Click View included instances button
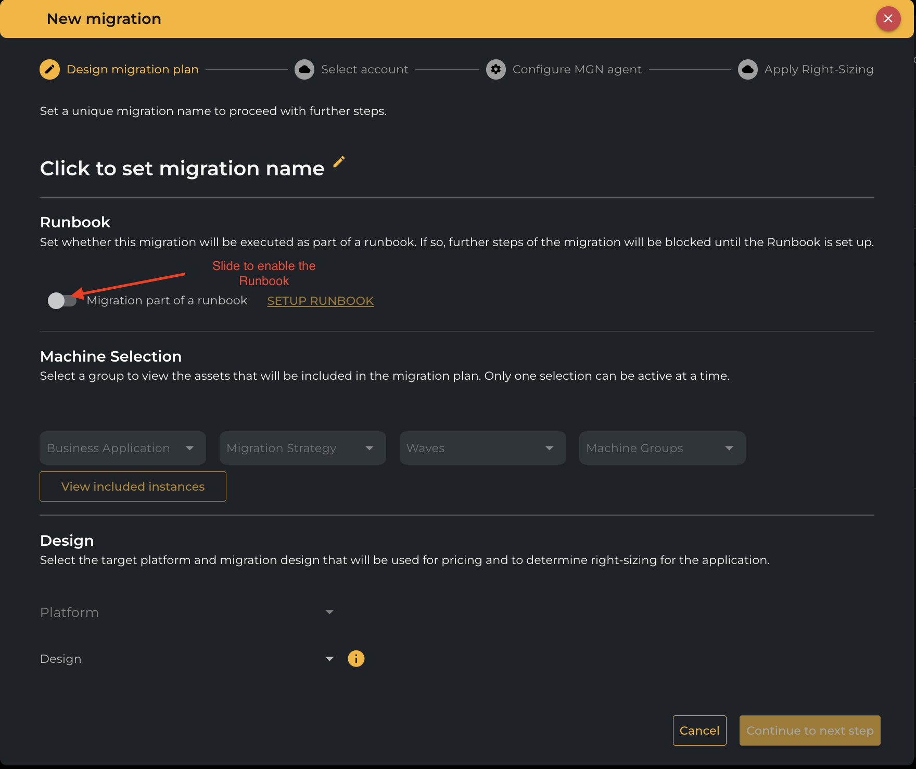Screen dimensions: 916x769 click(x=133, y=486)
